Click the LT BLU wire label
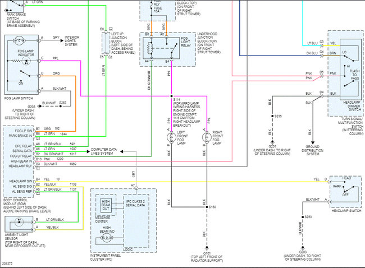The width and height of the screenshot is (365, 268). click(x=312, y=43)
